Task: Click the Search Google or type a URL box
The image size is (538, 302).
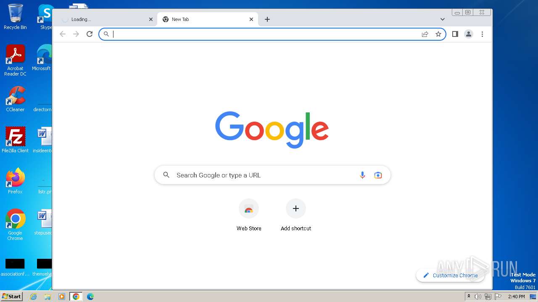Action: click(x=272, y=175)
